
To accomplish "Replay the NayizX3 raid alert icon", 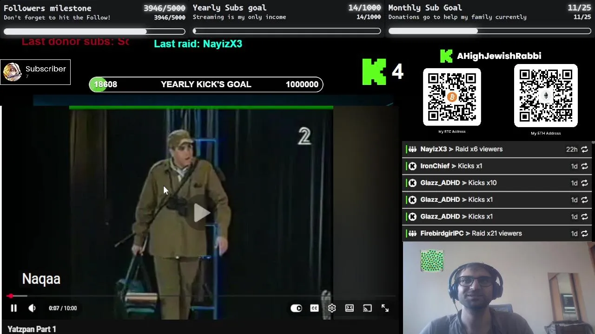I will [584, 149].
